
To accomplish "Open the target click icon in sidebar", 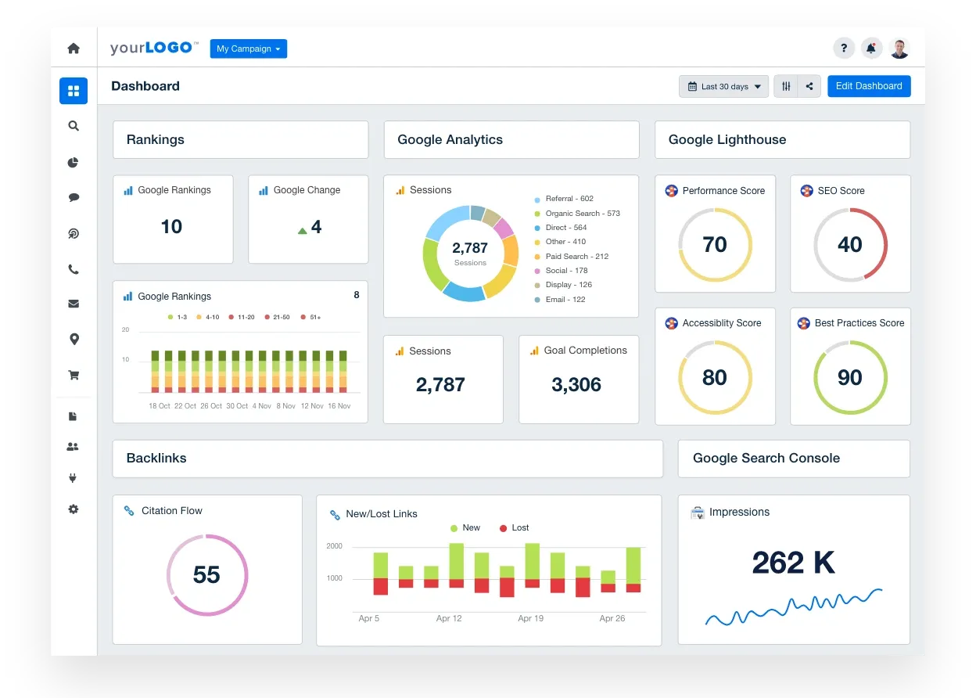I will [74, 234].
